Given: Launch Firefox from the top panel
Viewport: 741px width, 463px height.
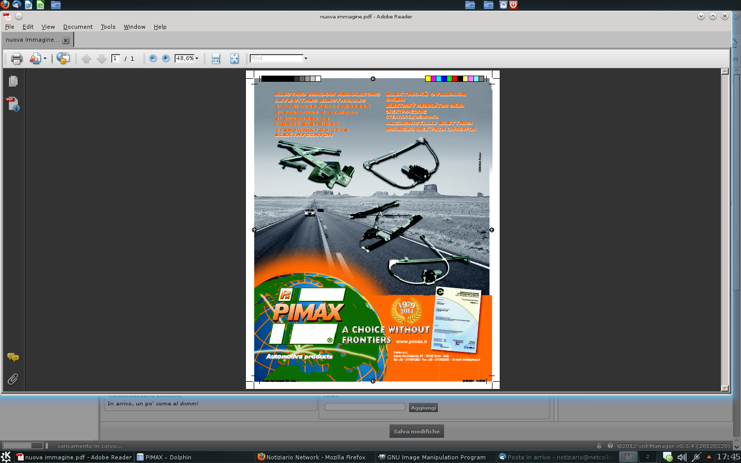Looking at the screenshot, I should [x=5, y=5].
